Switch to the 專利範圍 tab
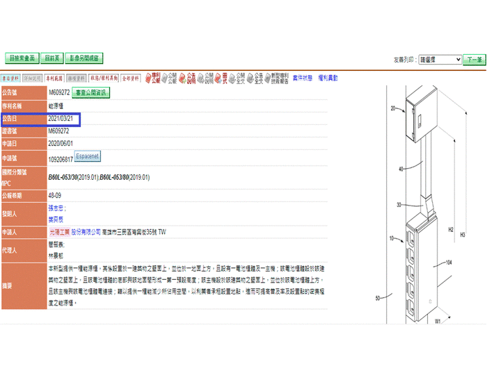Image resolution: width=501 pixels, height=375 pixels. pyautogui.click(x=54, y=78)
